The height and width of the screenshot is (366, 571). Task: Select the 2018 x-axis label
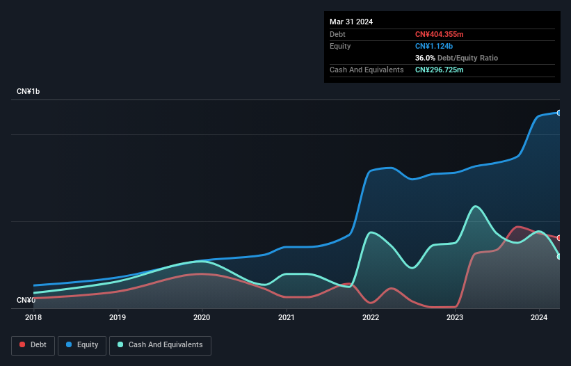[x=33, y=317]
